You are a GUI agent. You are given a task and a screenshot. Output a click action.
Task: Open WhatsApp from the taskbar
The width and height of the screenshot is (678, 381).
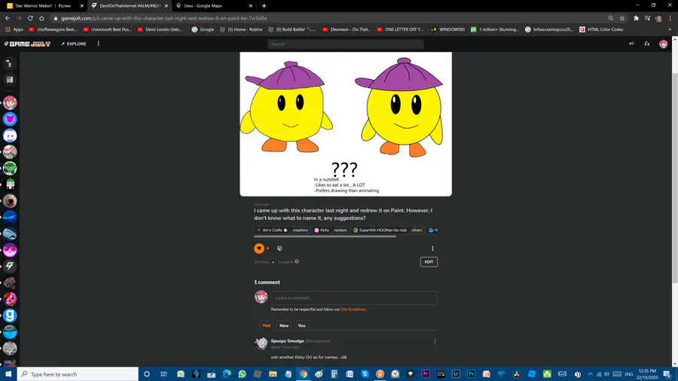[242, 374]
